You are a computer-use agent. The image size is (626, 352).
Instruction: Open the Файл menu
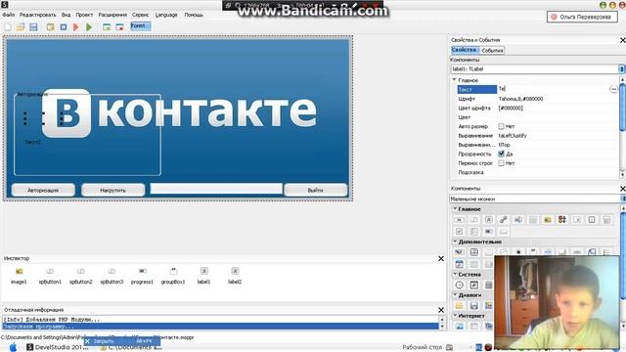pyautogui.click(x=9, y=15)
